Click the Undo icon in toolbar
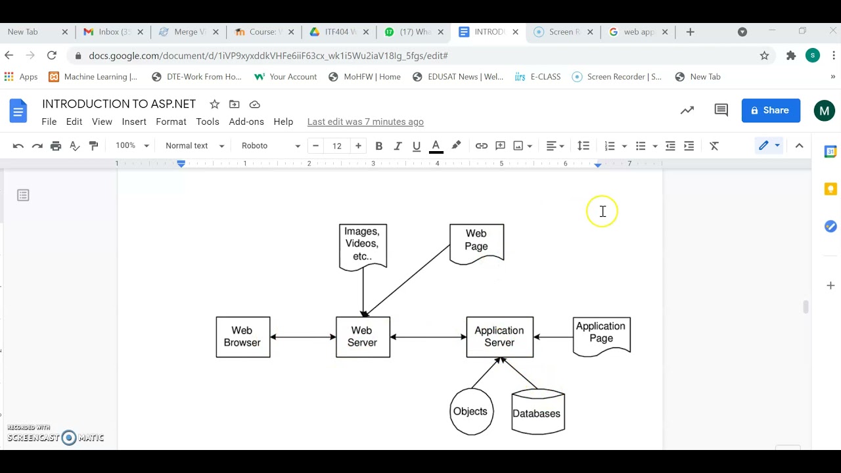 (x=18, y=146)
